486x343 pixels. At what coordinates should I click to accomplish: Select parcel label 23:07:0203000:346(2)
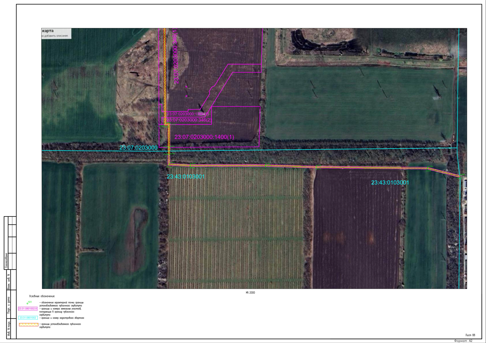(189, 120)
